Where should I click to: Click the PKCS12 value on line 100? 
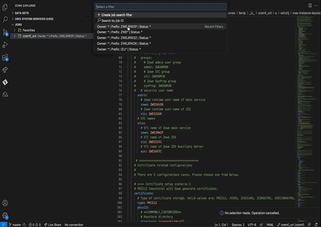[x=152, y=203]
